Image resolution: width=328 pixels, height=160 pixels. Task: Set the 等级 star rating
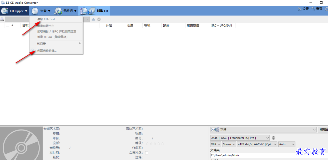pos(155,143)
